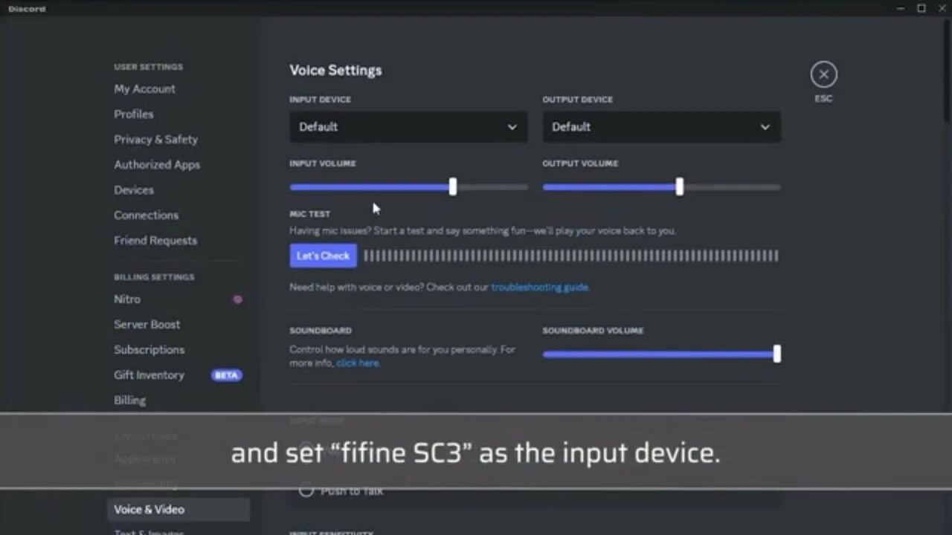This screenshot has width=952, height=535.
Task: Click the 'MIC TEST' label
Action: [x=309, y=214]
